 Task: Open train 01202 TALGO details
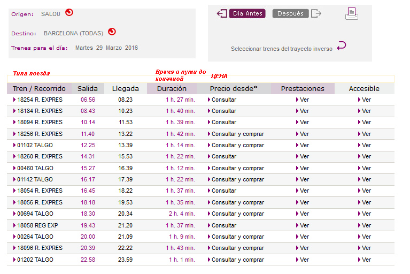(33, 260)
